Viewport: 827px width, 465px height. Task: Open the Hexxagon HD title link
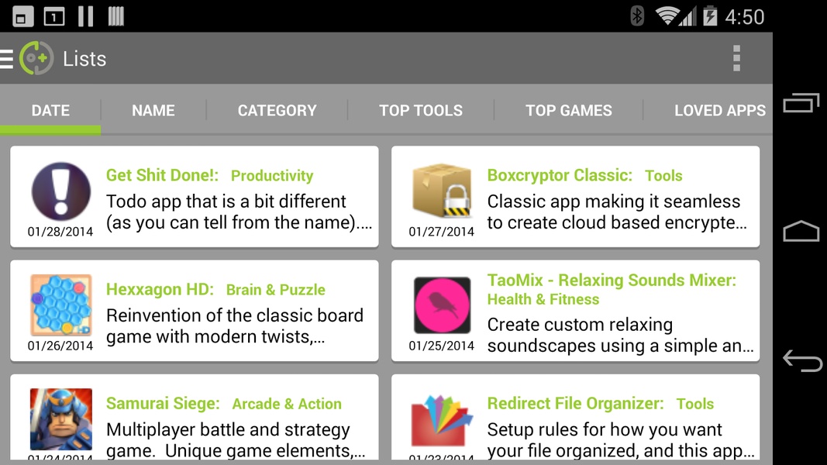(x=160, y=289)
